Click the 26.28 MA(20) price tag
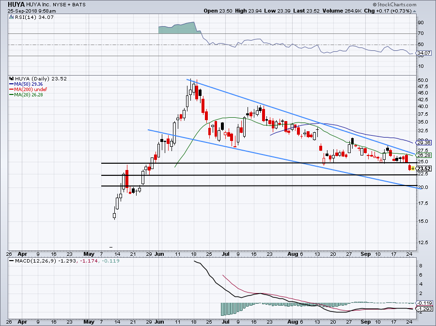Viewport: 436px width, 326px height. [424, 155]
